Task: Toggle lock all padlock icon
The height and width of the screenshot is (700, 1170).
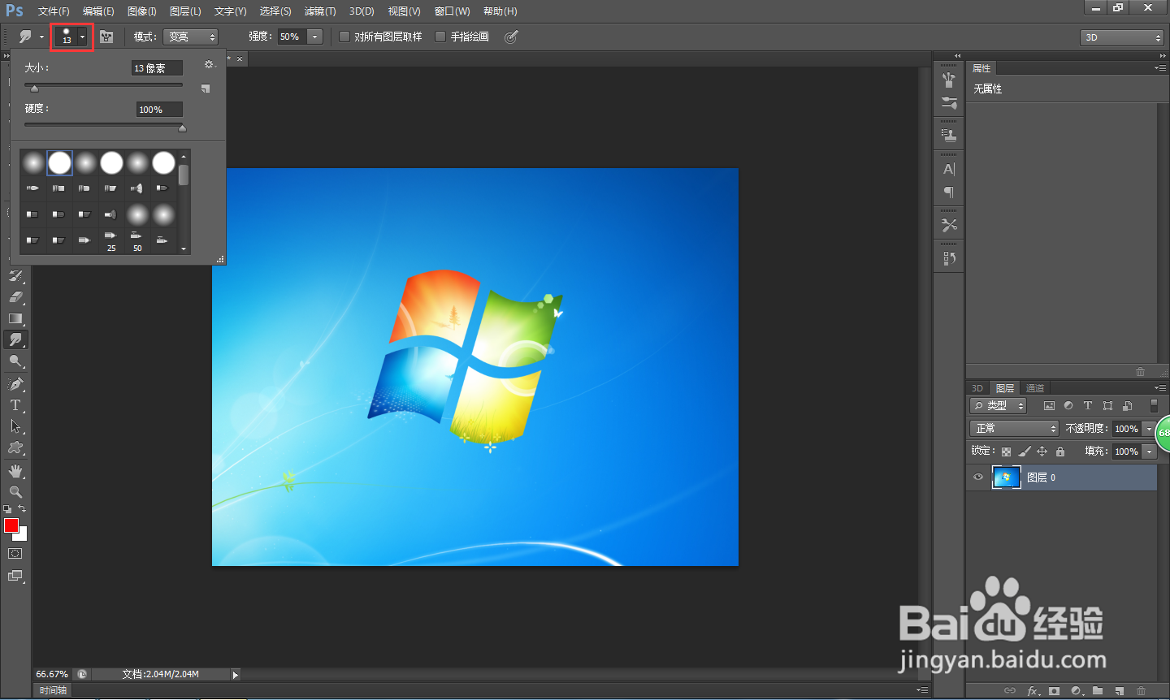Action: pyautogui.click(x=1060, y=452)
